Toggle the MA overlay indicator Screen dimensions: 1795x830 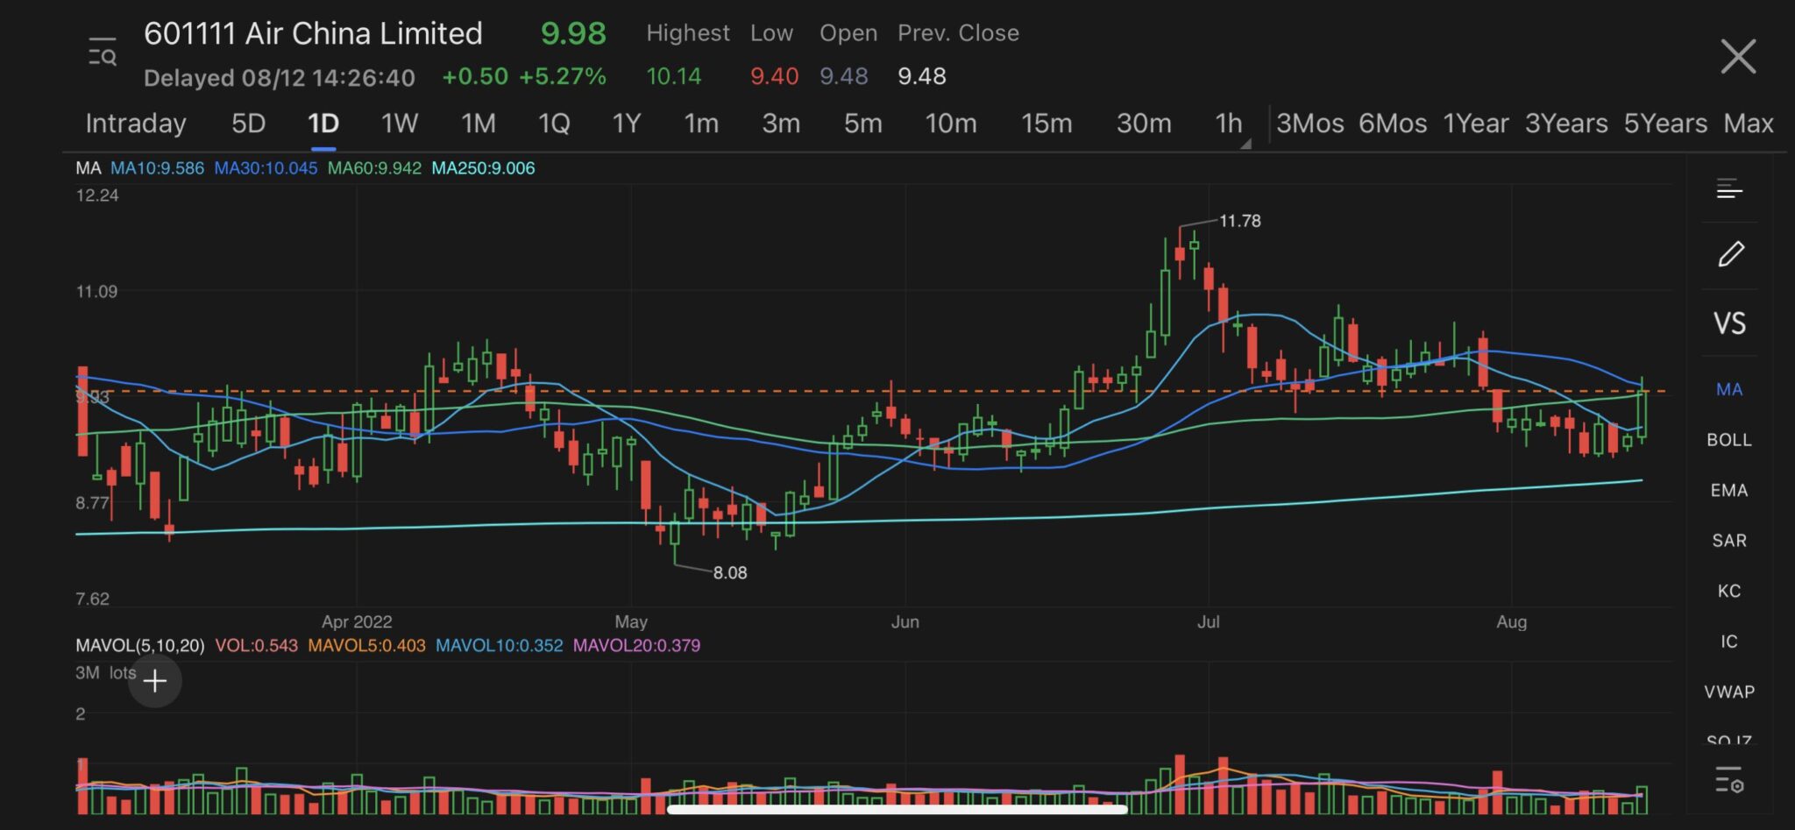pos(1729,389)
